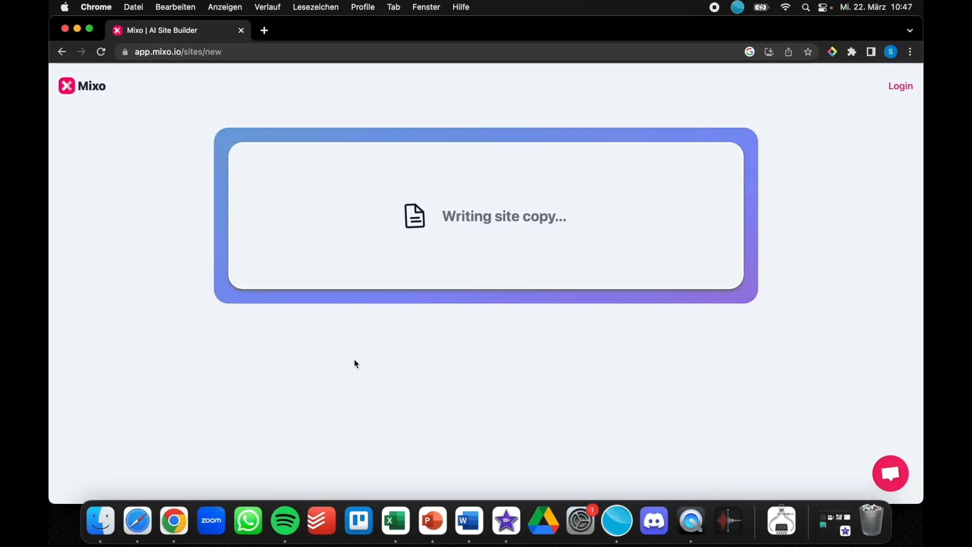Open Spotify from the Dock

(x=285, y=521)
